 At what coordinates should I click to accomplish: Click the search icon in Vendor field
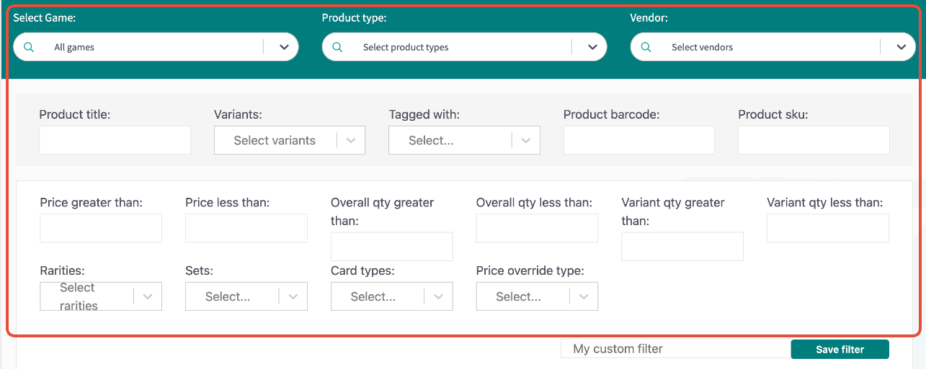(646, 47)
